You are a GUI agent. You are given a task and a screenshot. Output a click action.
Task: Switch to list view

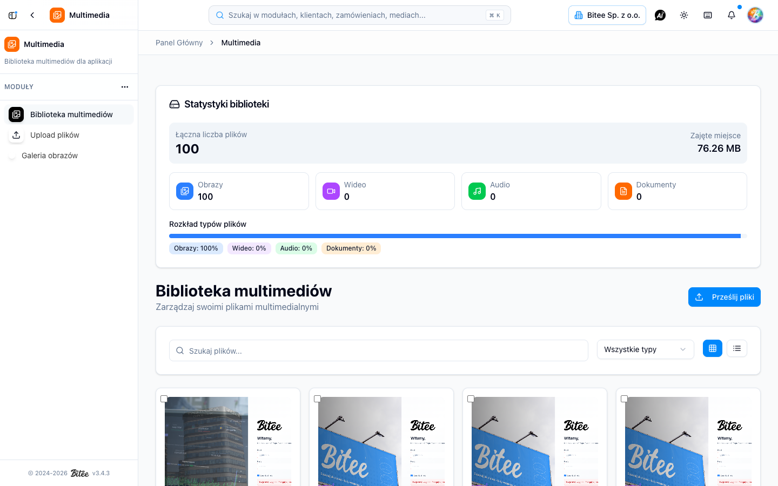(737, 348)
